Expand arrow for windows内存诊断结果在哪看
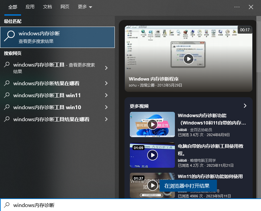The image size is (261, 211). [106, 83]
